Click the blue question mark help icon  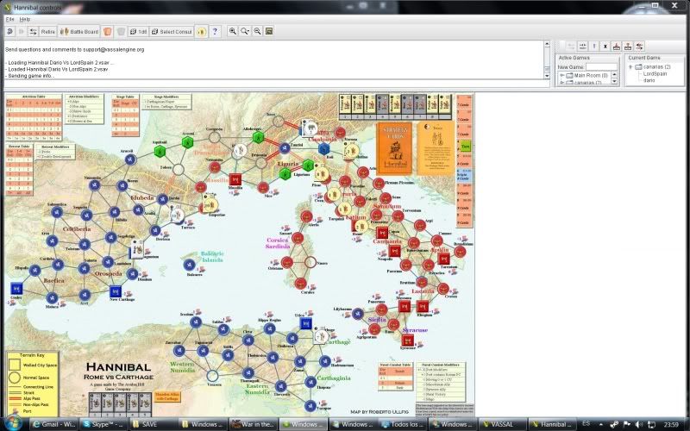pos(215,31)
